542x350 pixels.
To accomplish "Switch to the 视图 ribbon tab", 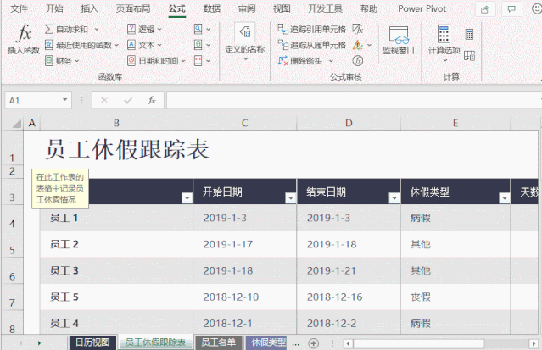I will coord(282,9).
